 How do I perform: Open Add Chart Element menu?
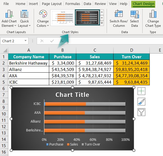[9, 19]
